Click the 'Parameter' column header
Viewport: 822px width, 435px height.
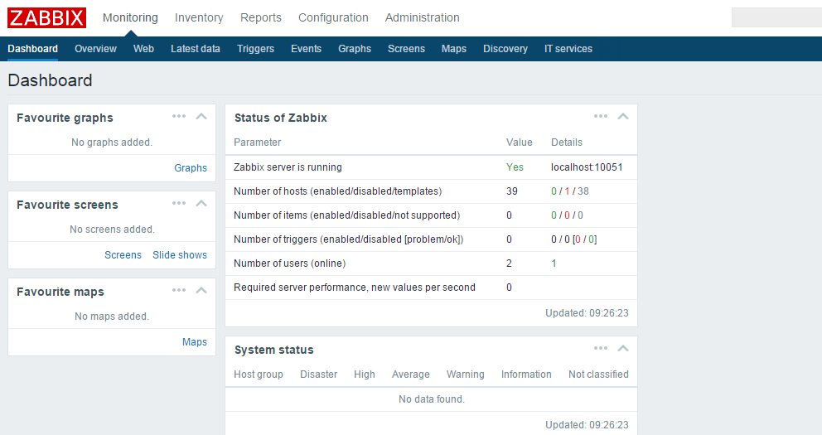tap(258, 143)
